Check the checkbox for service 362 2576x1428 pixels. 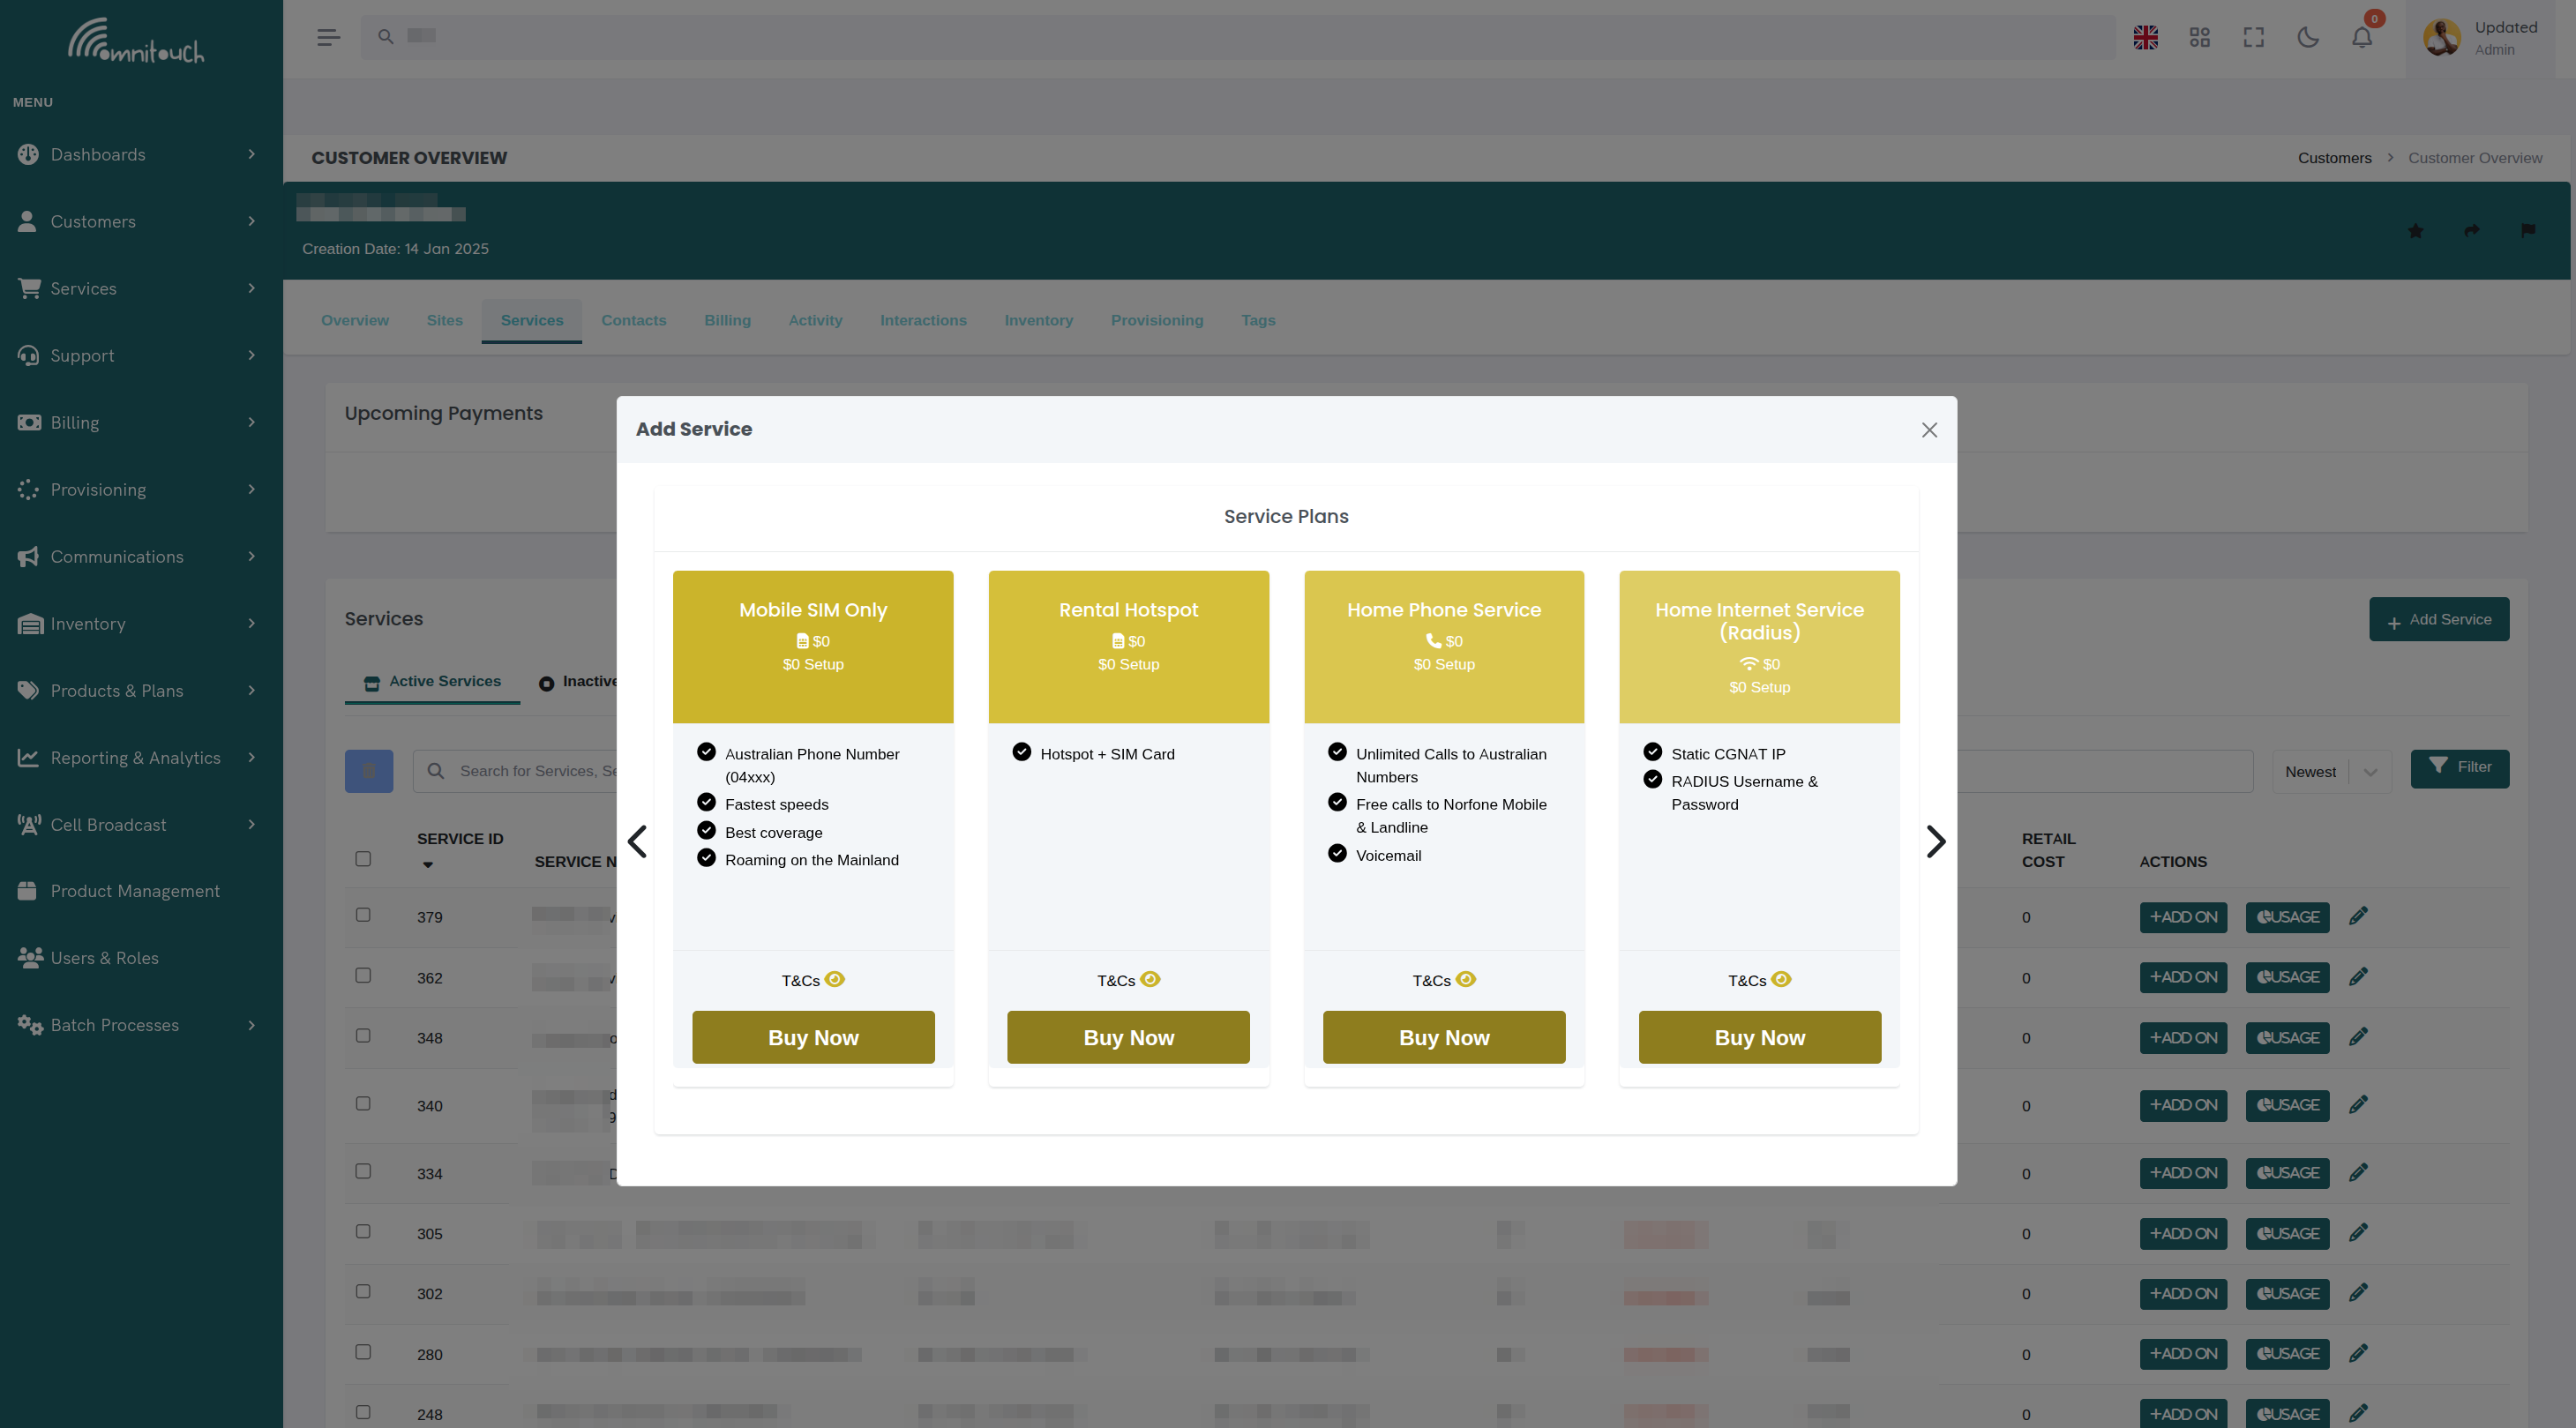363,975
